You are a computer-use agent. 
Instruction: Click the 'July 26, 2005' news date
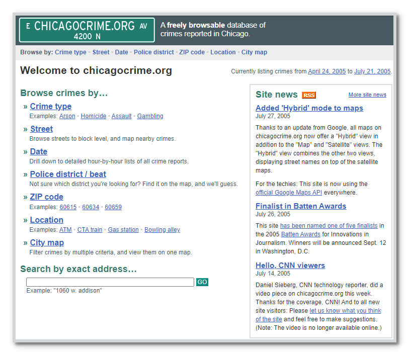click(273, 214)
